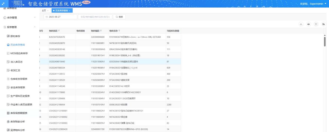Image resolution: width=329 pixels, height=132 pixels.
Task: Open the 安全库存报表 report
Action: (17, 87)
